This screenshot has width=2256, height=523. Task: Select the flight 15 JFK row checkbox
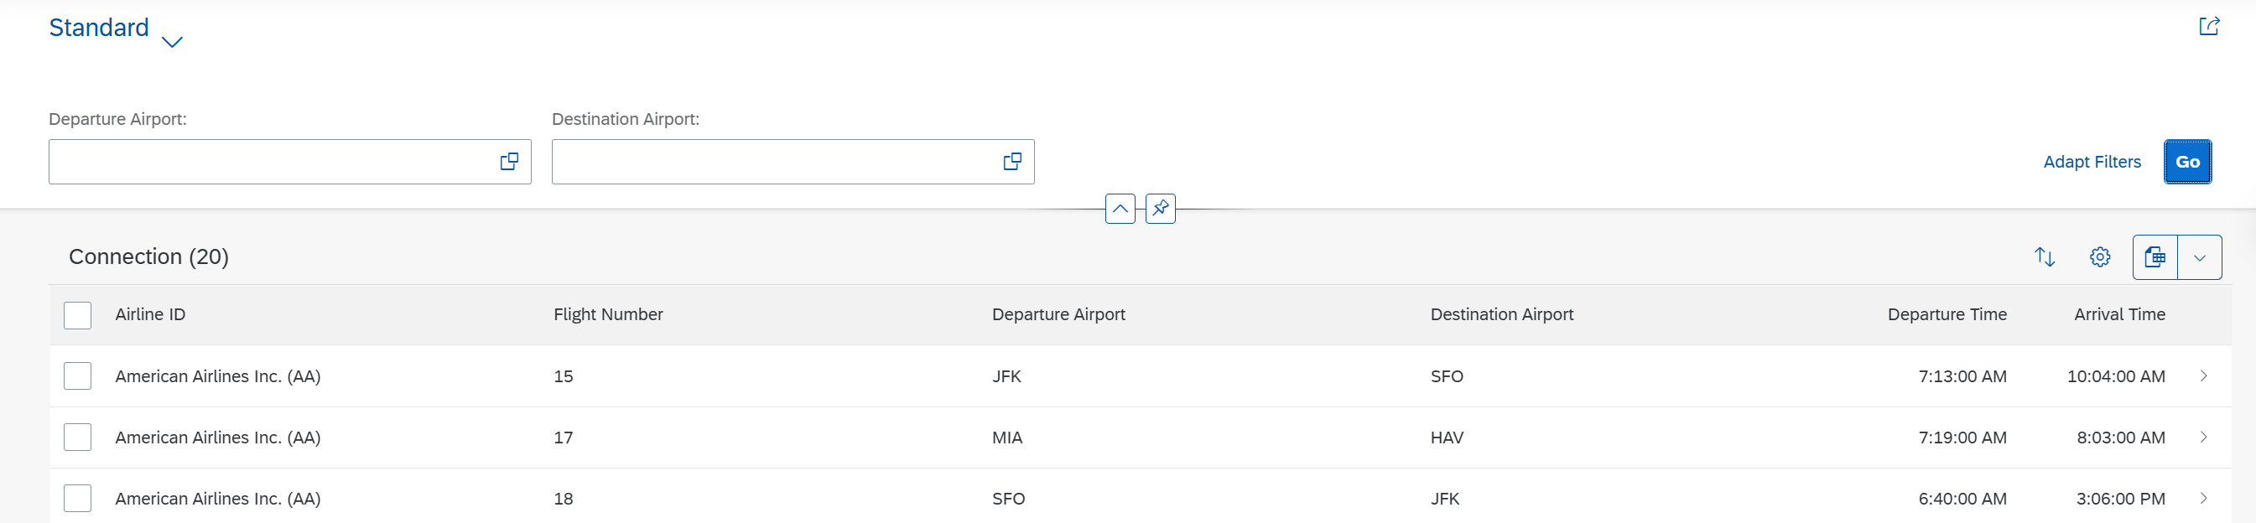click(x=78, y=376)
